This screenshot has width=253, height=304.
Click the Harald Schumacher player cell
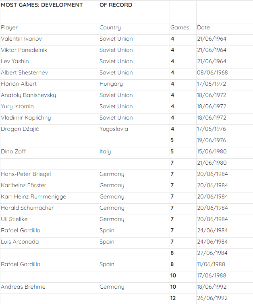[x=50, y=209]
